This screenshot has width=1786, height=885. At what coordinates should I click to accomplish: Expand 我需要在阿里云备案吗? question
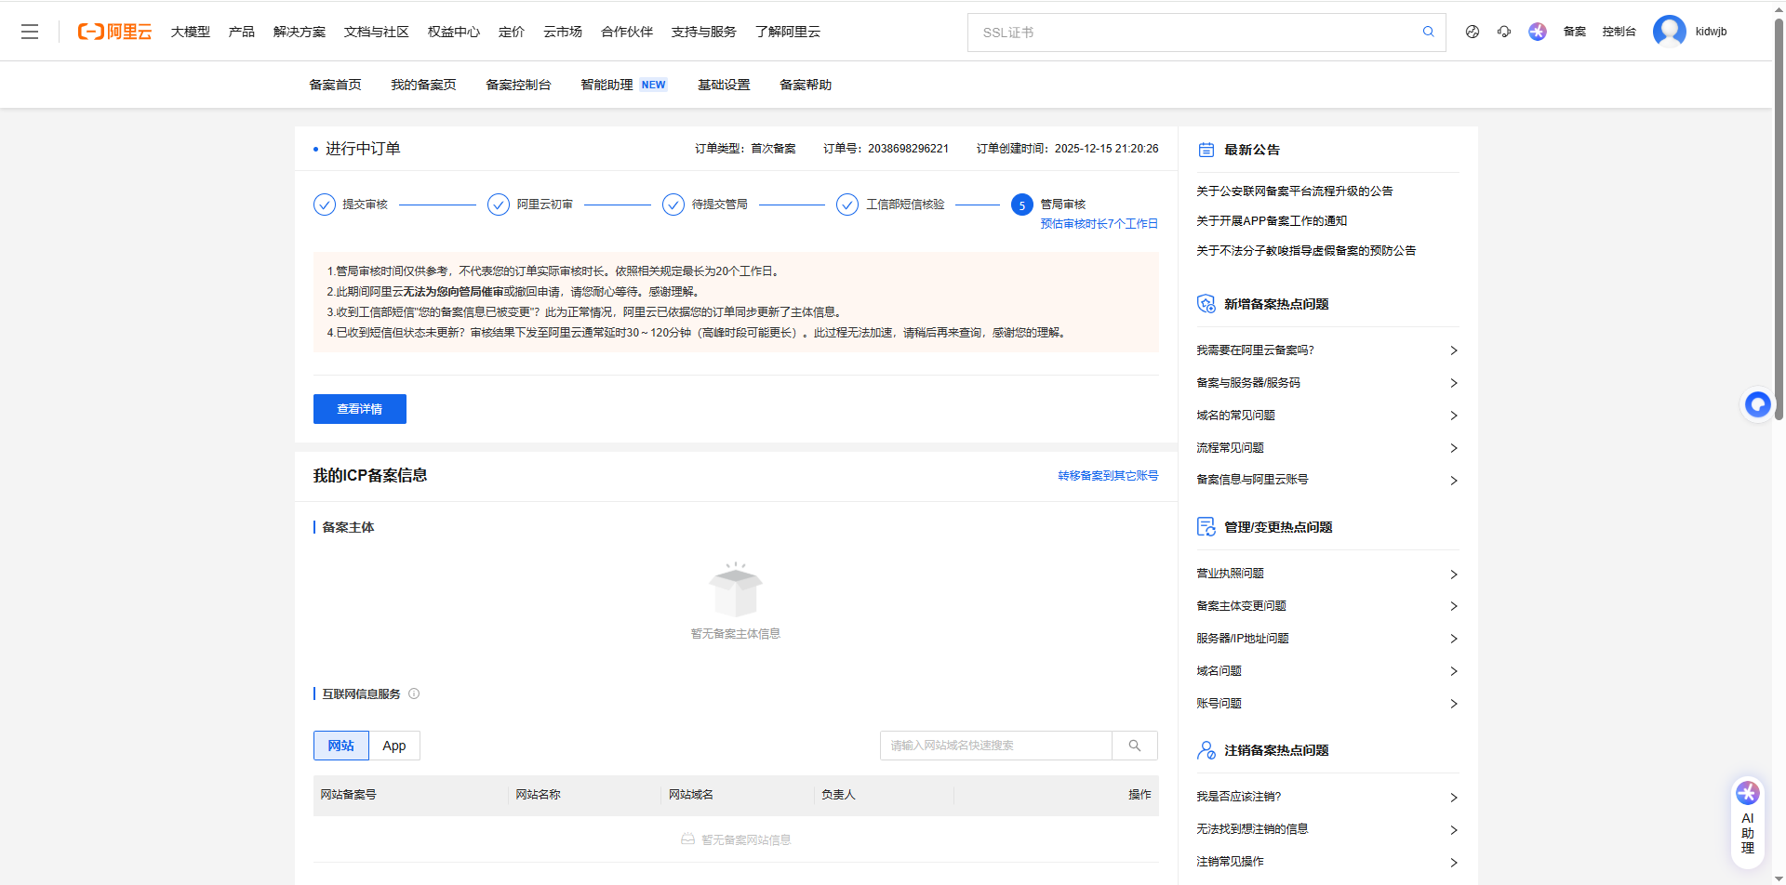(x=1326, y=350)
